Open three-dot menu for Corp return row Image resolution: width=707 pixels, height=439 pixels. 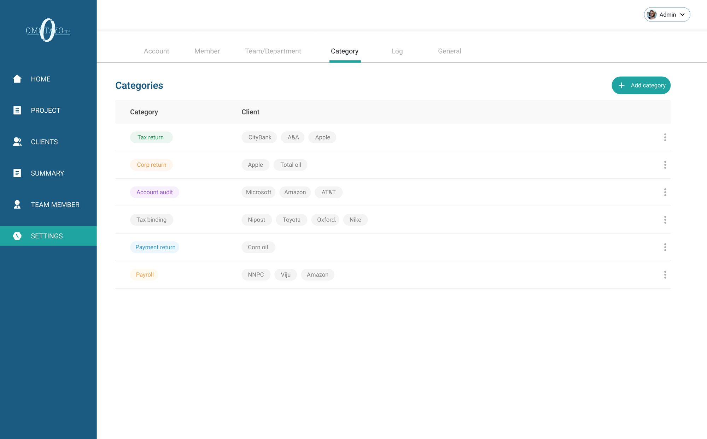click(665, 165)
